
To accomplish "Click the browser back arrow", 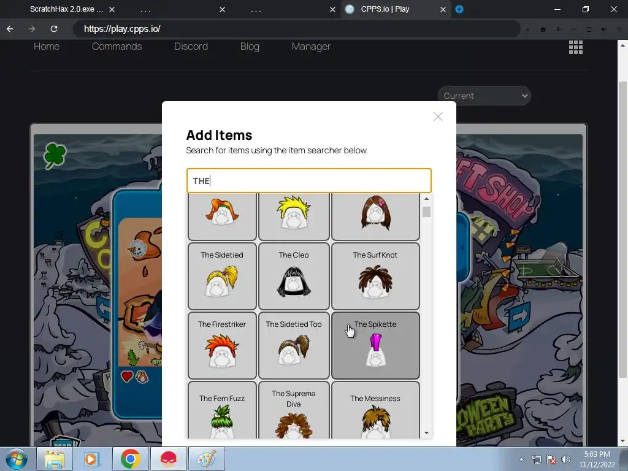I will [10, 29].
